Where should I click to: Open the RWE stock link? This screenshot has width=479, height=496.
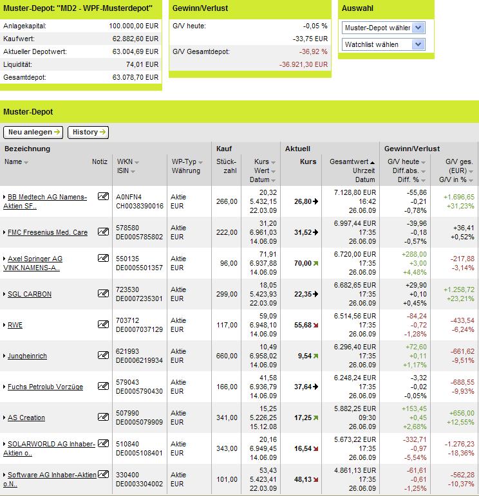[x=15, y=325]
